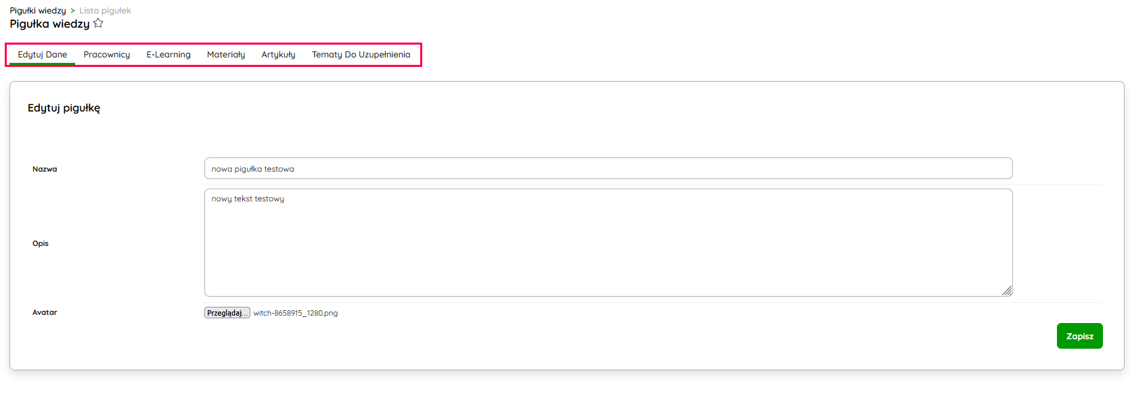Image resolution: width=1130 pixels, height=394 pixels.
Task: Click the Edytuj pigułkę heading
Action: [x=64, y=108]
